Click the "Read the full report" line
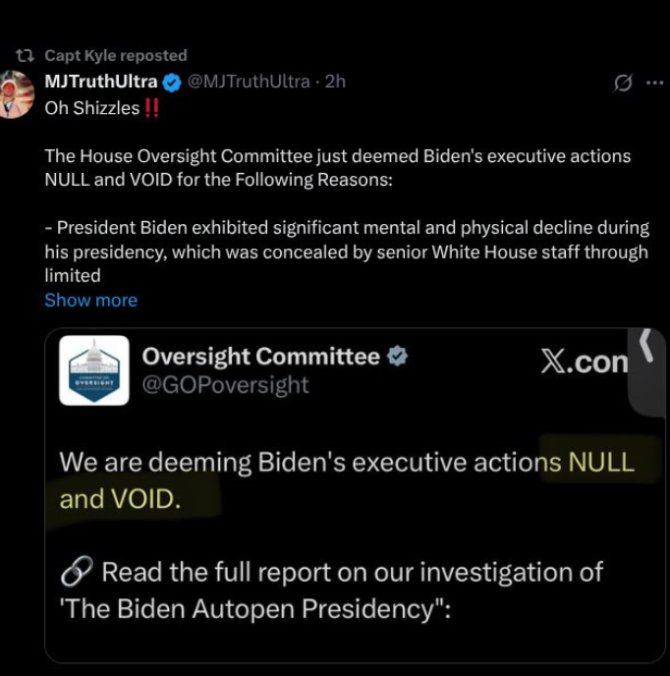The height and width of the screenshot is (676, 670). (352, 572)
